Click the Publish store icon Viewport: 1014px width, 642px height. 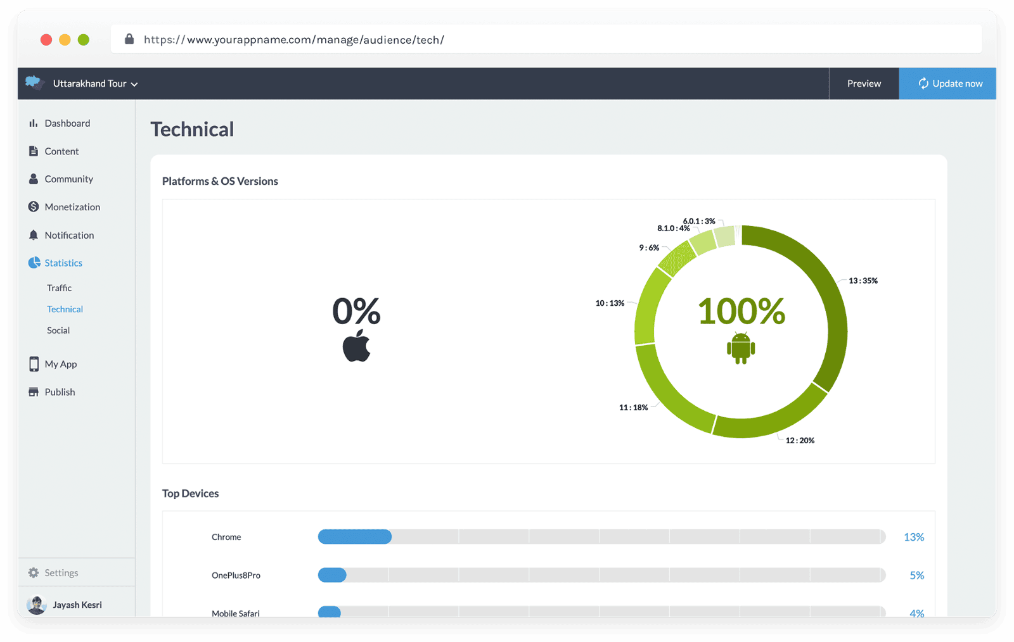click(33, 392)
